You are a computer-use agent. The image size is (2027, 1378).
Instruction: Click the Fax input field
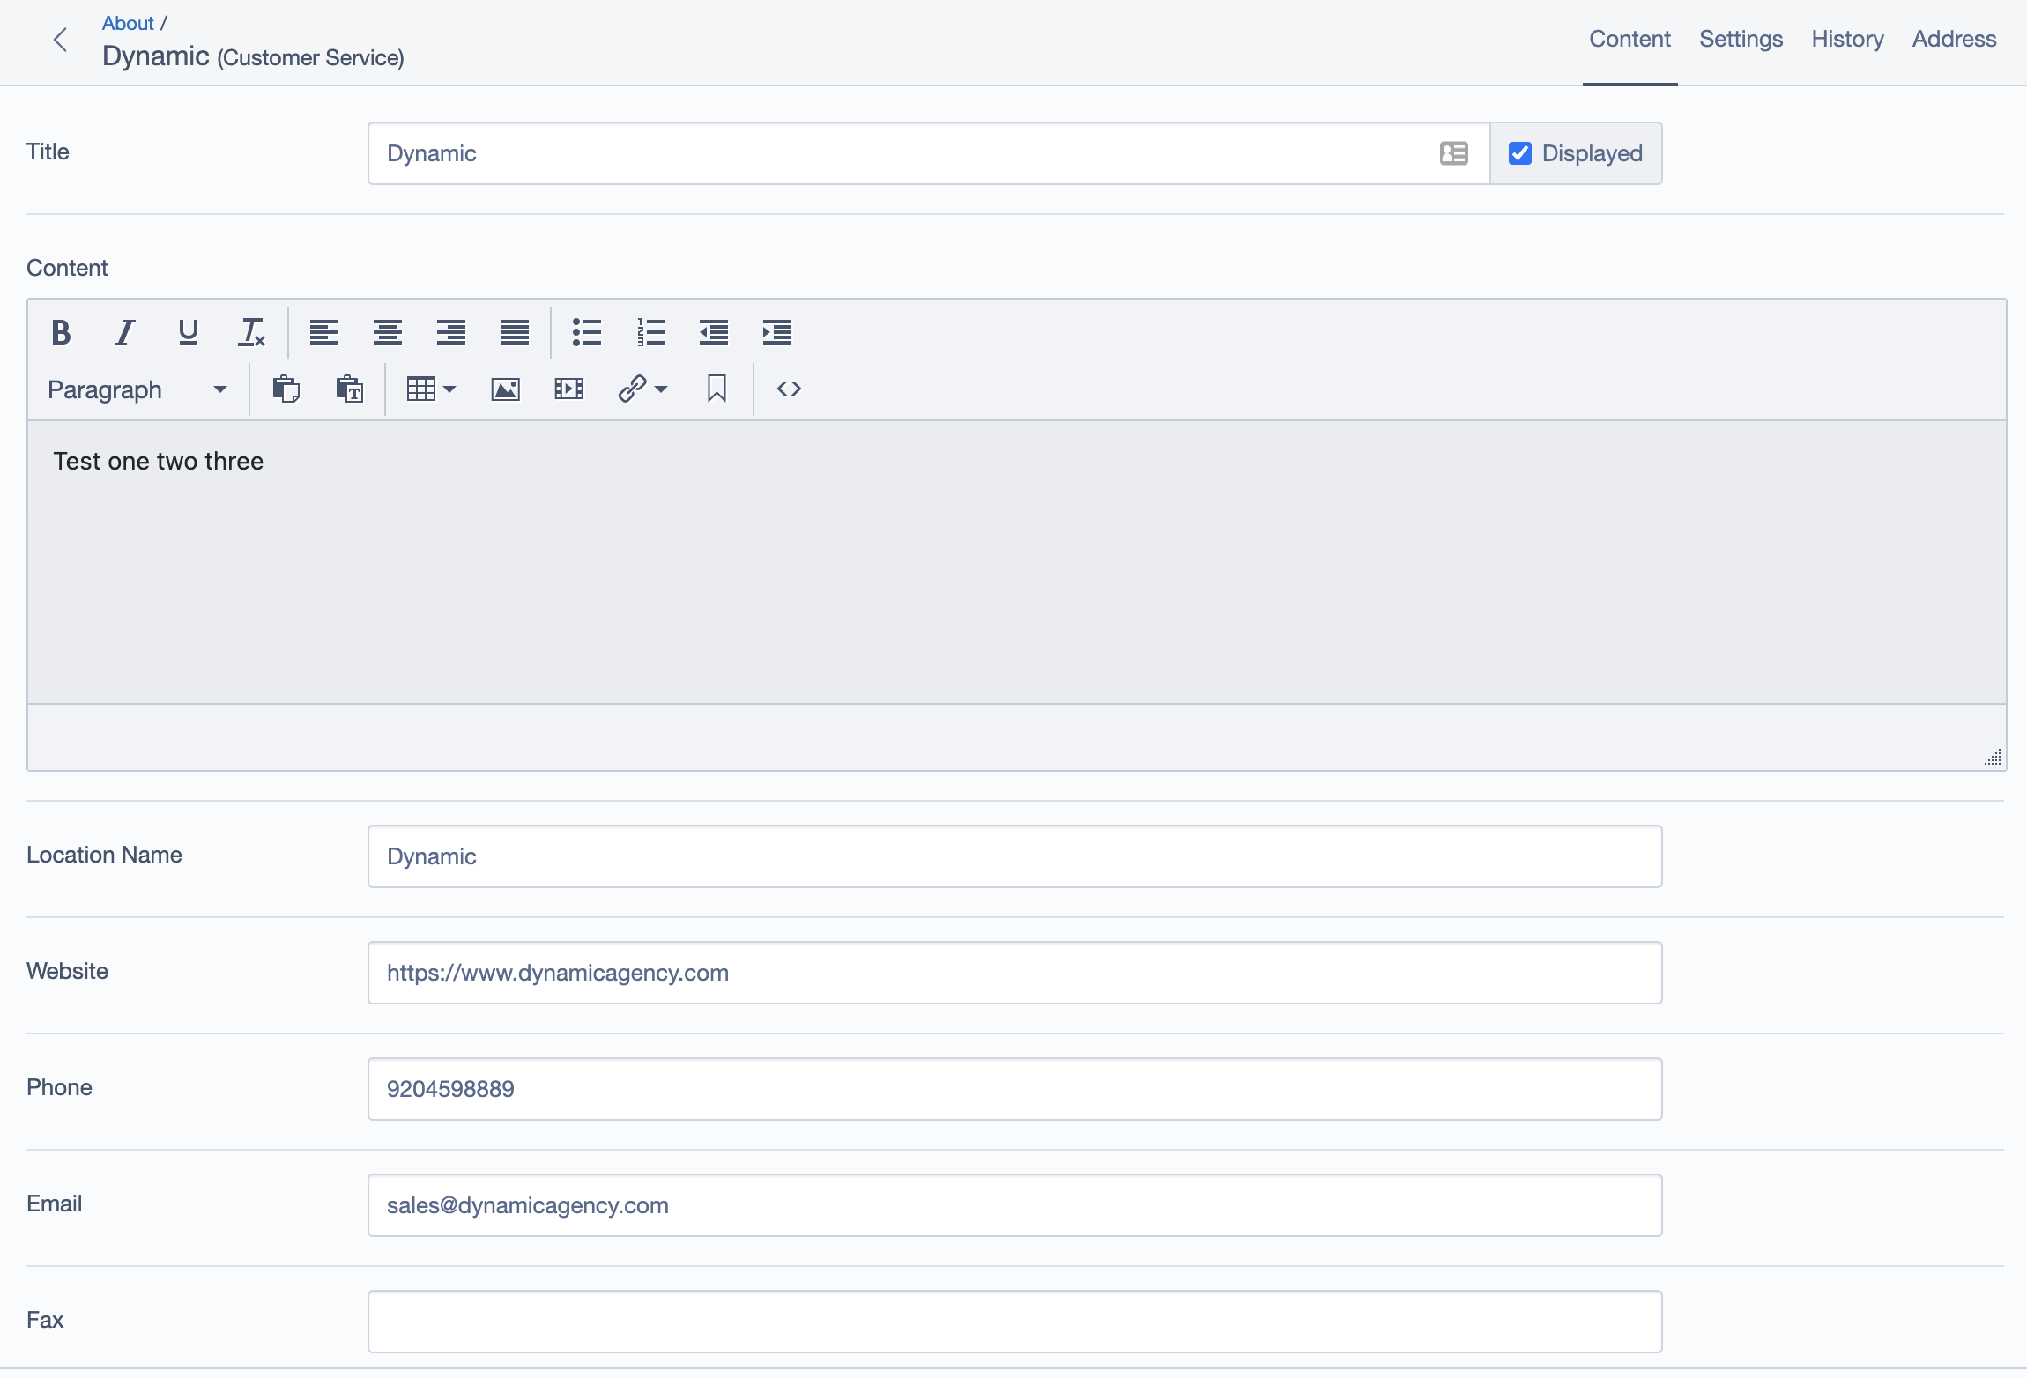click(x=1015, y=1320)
